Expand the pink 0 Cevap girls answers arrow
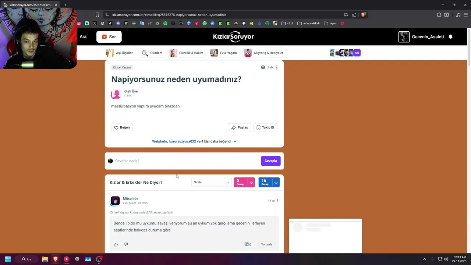This screenshot has width=471, height=265. (x=251, y=182)
